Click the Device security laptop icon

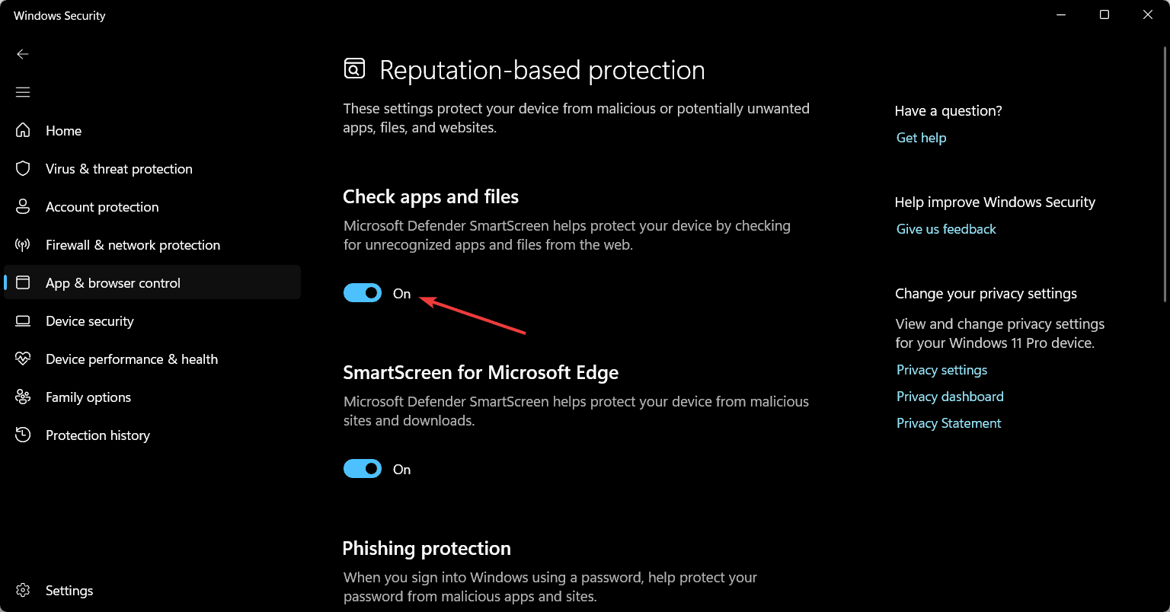23,321
